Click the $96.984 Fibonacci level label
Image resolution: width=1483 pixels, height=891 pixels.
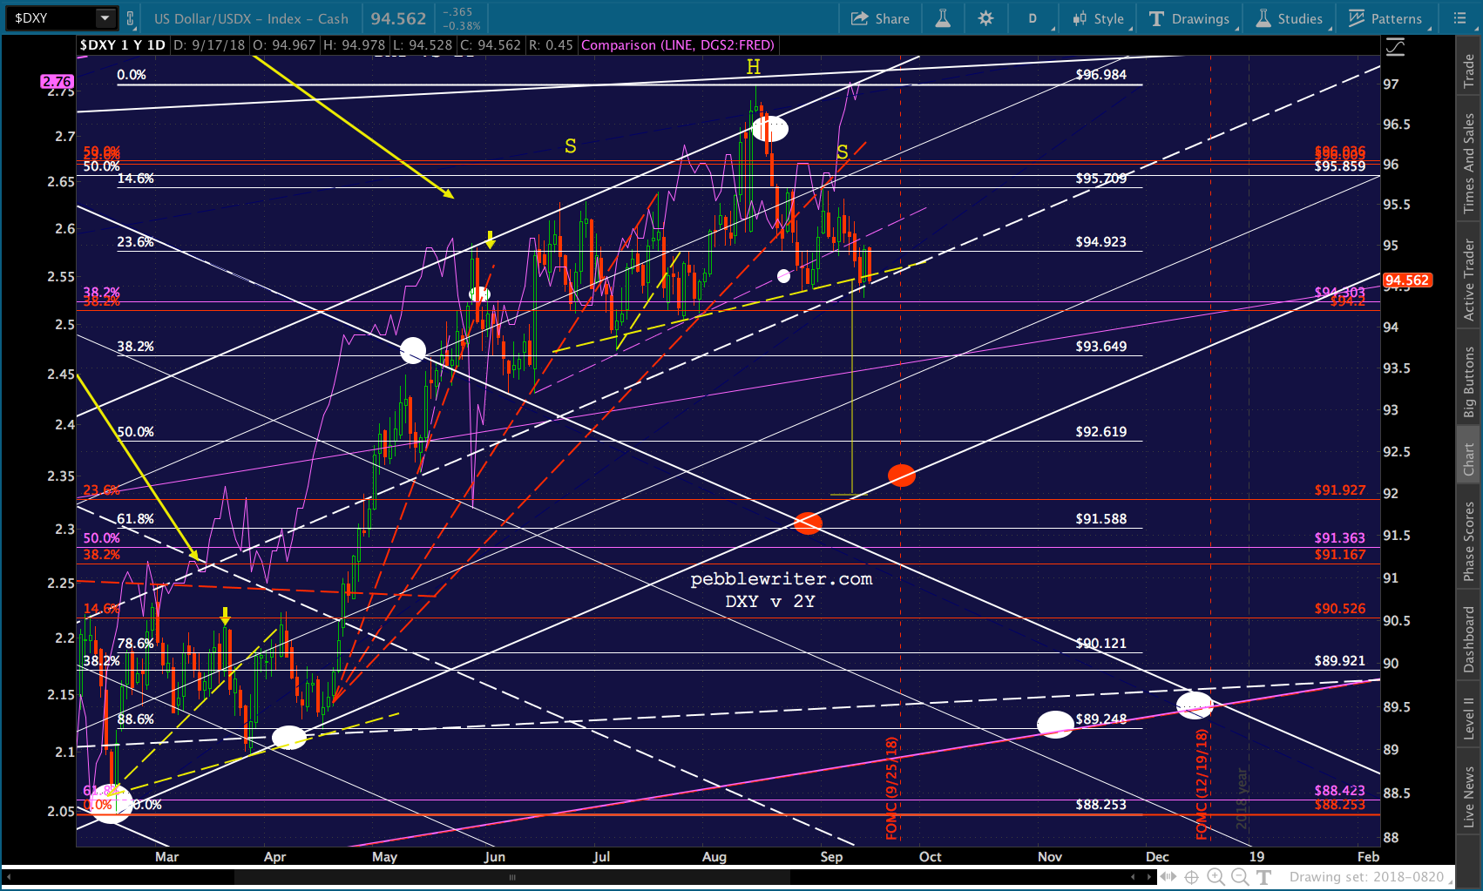point(1100,75)
